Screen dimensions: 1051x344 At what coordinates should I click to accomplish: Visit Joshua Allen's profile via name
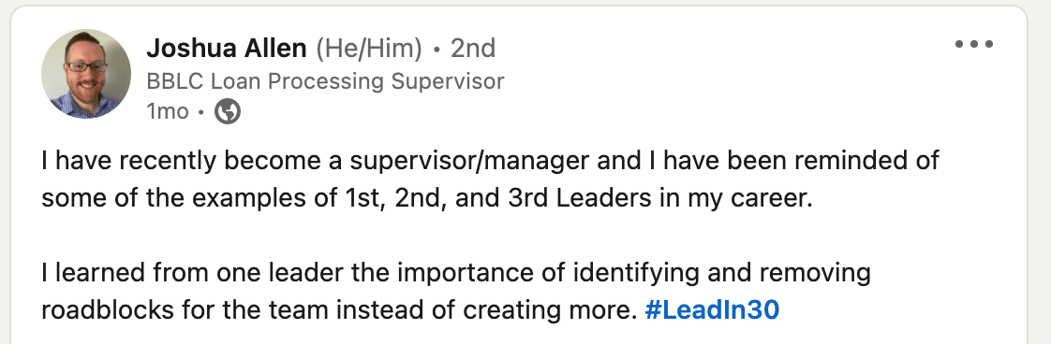point(227,49)
